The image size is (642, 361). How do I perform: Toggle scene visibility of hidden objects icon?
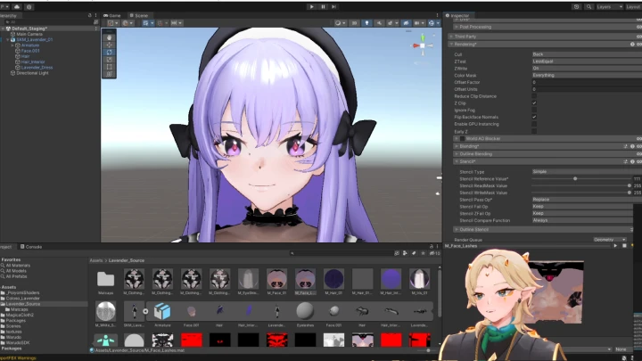(x=406, y=23)
